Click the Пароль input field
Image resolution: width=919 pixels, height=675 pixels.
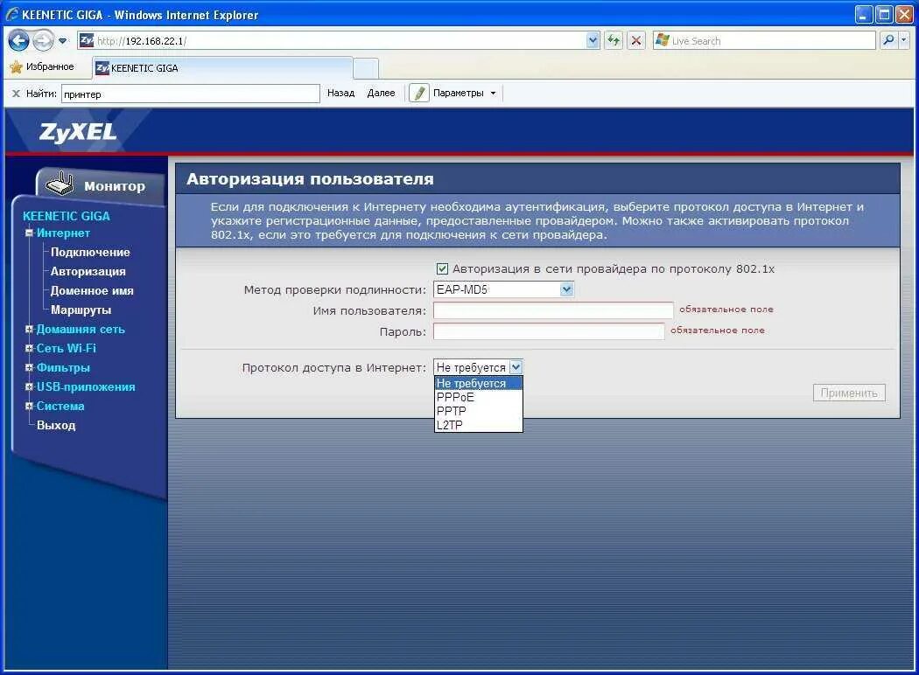point(549,331)
